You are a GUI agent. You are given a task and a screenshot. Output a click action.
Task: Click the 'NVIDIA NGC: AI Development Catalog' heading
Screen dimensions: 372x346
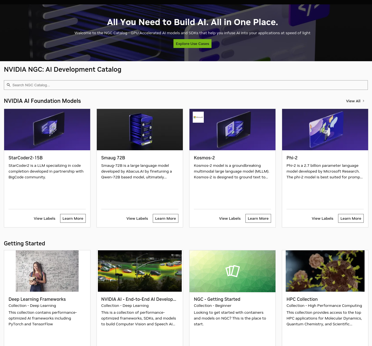pos(63,69)
